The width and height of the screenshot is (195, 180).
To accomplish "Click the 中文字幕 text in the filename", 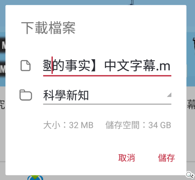I will click(x=130, y=66).
